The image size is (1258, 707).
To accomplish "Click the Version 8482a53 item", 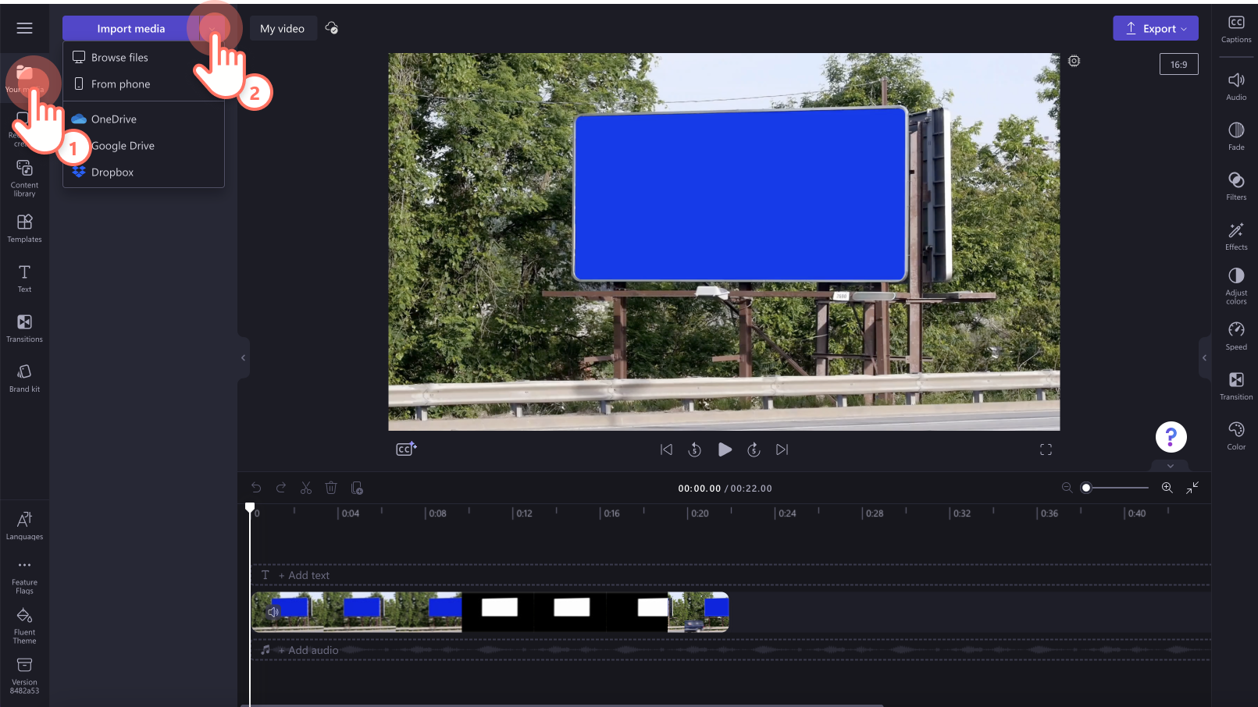I will [24, 676].
